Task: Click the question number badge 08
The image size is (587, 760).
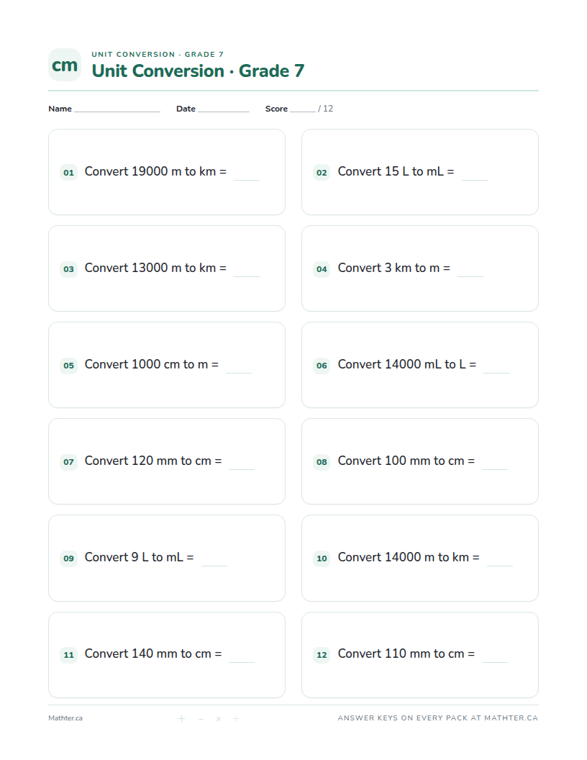Action: click(x=322, y=461)
